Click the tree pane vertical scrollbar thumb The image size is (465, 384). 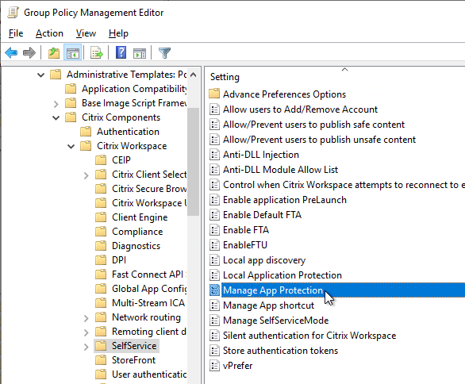194,162
